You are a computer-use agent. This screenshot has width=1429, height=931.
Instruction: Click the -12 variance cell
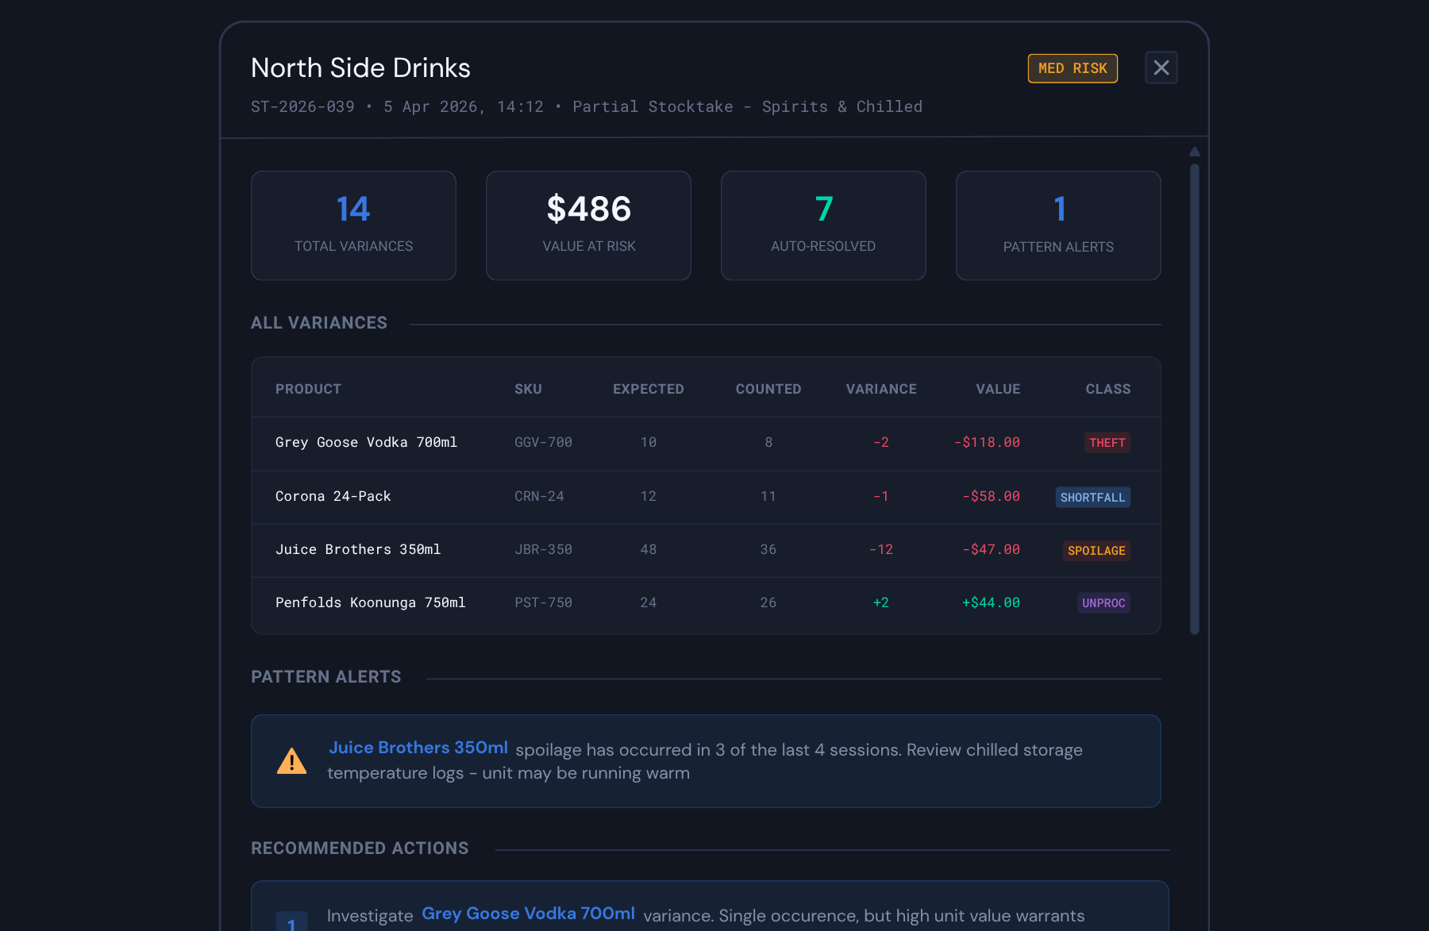(881, 549)
